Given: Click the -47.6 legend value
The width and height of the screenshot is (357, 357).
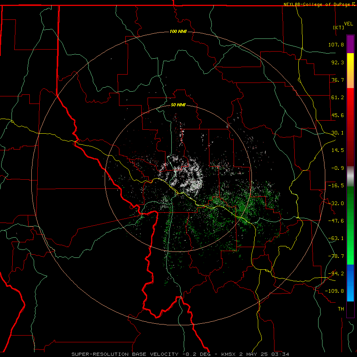Looking at the screenshot, I should click(x=336, y=221).
